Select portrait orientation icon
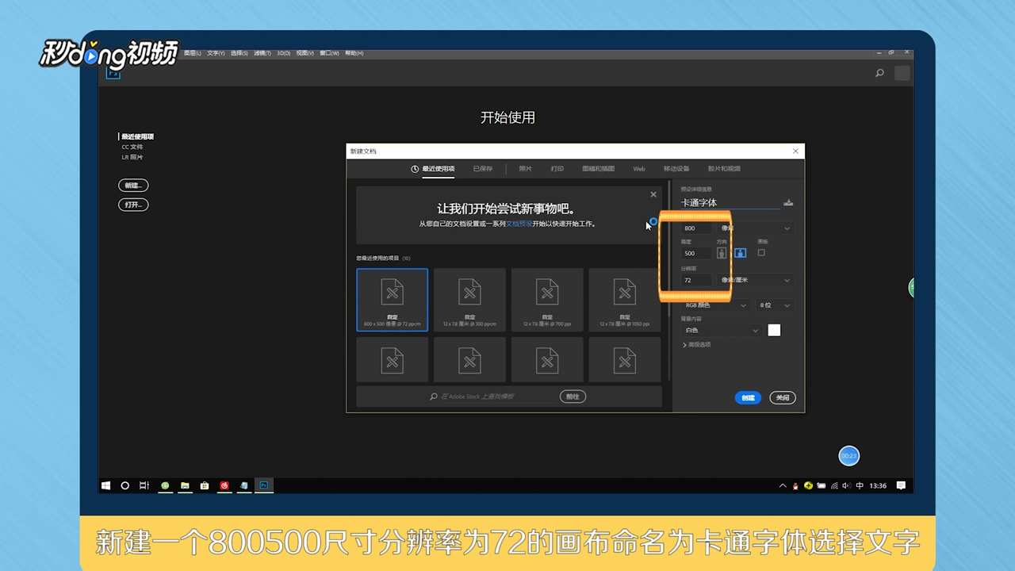The height and width of the screenshot is (571, 1015). click(722, 253)
